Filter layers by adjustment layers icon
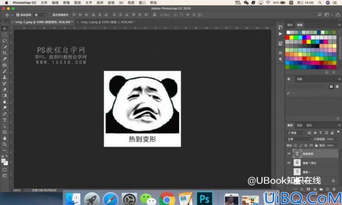This screenshot has width=342, height=205. click(x=315, y=133)
